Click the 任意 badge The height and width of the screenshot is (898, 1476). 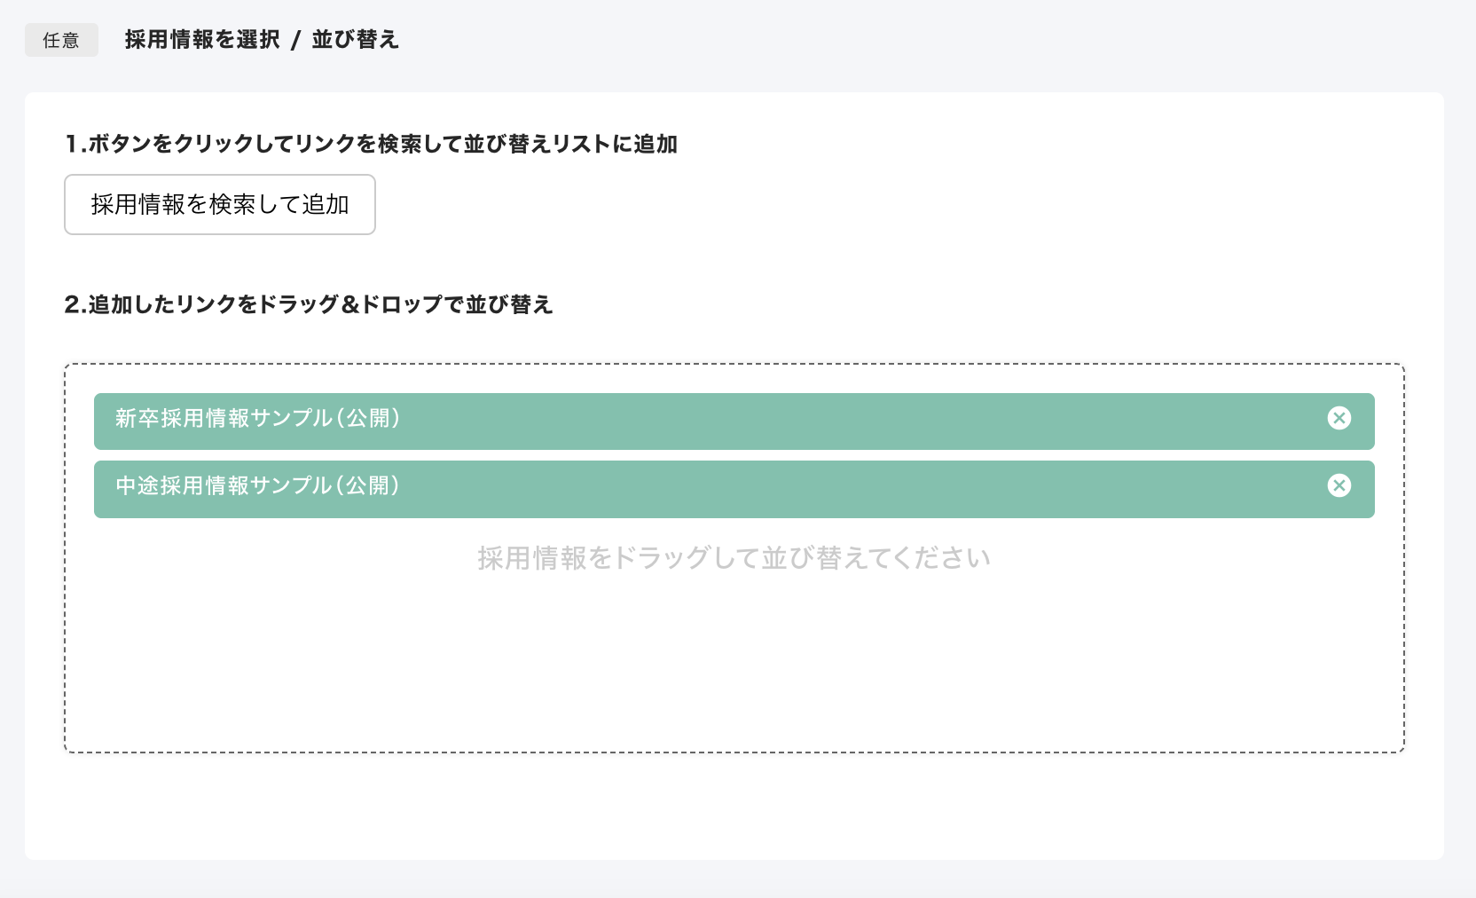click(x=61, y=40)
